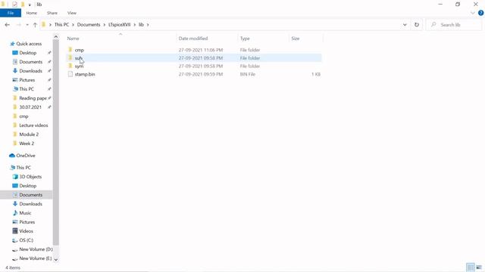Open pinned Pictures in Quick access
Image resolution: width=485 pixels, height=272 pixels.
27,80
